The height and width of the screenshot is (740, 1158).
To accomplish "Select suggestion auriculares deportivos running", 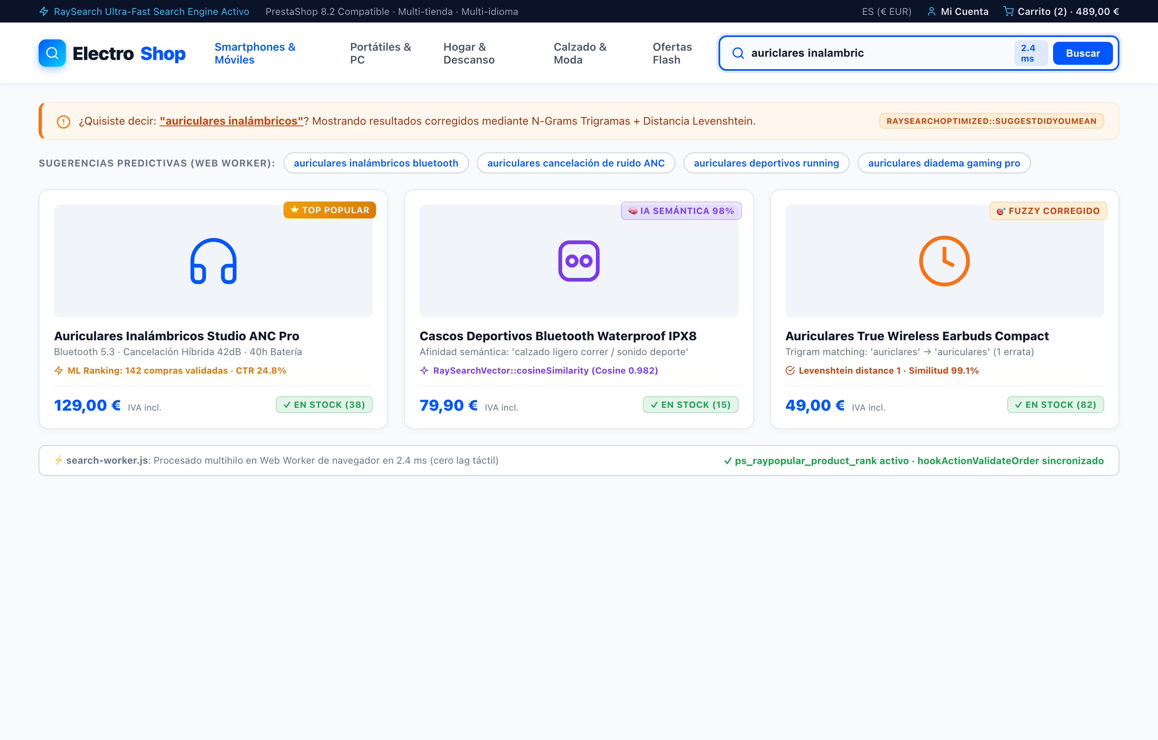I will point(766,163).
